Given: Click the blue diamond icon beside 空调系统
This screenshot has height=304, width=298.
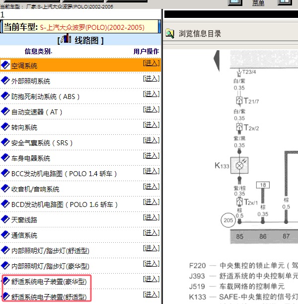Looking at the screenshot, I should (5, 65).
